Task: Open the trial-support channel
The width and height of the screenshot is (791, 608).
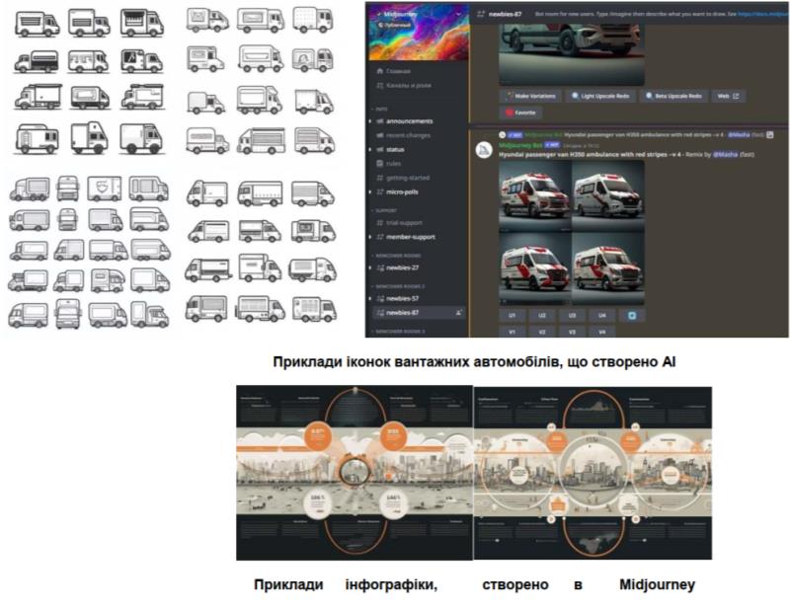Action: (x=399, y=222)
